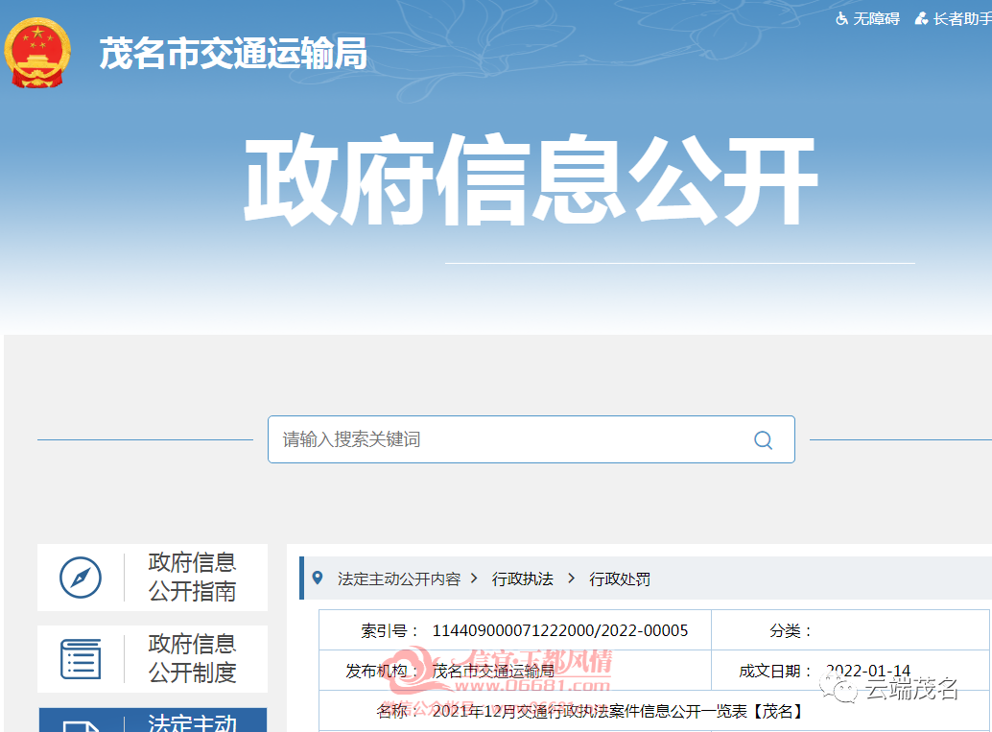Click the compass icon for 政府信息公开指南

pos(81,577)
